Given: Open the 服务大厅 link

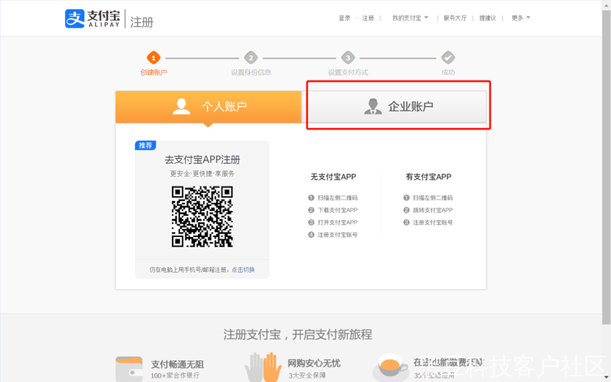Looking at the screenshot, I should tap(455, 18).
